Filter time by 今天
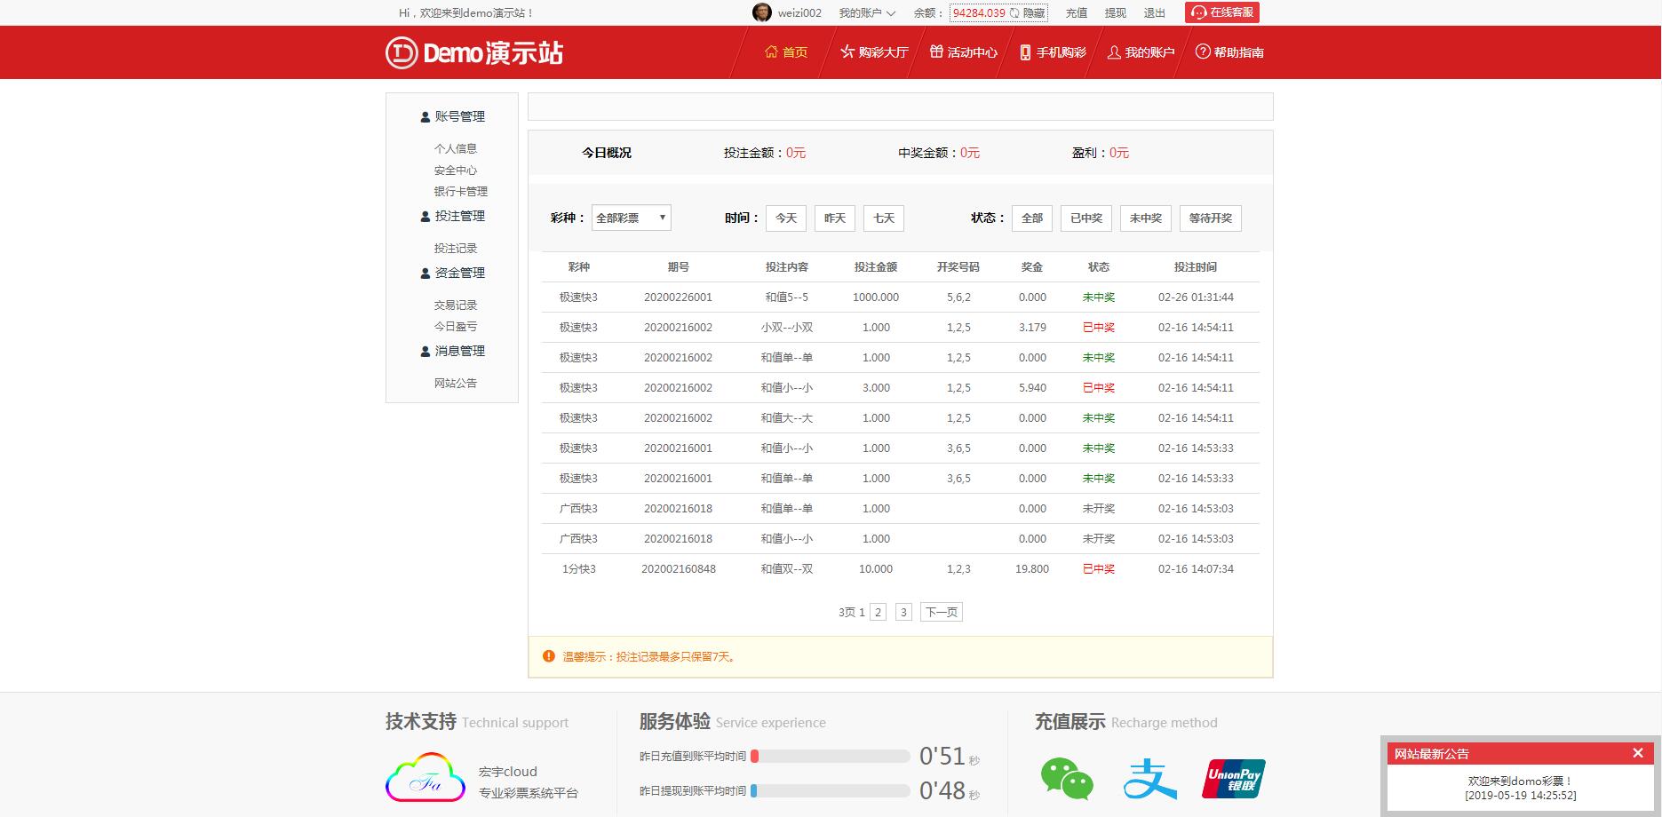 pos(786,218)
